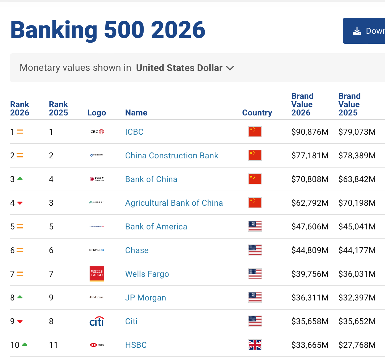Screen dimensions: 385x357
Task: Click the download button
Action: [364, 31]
